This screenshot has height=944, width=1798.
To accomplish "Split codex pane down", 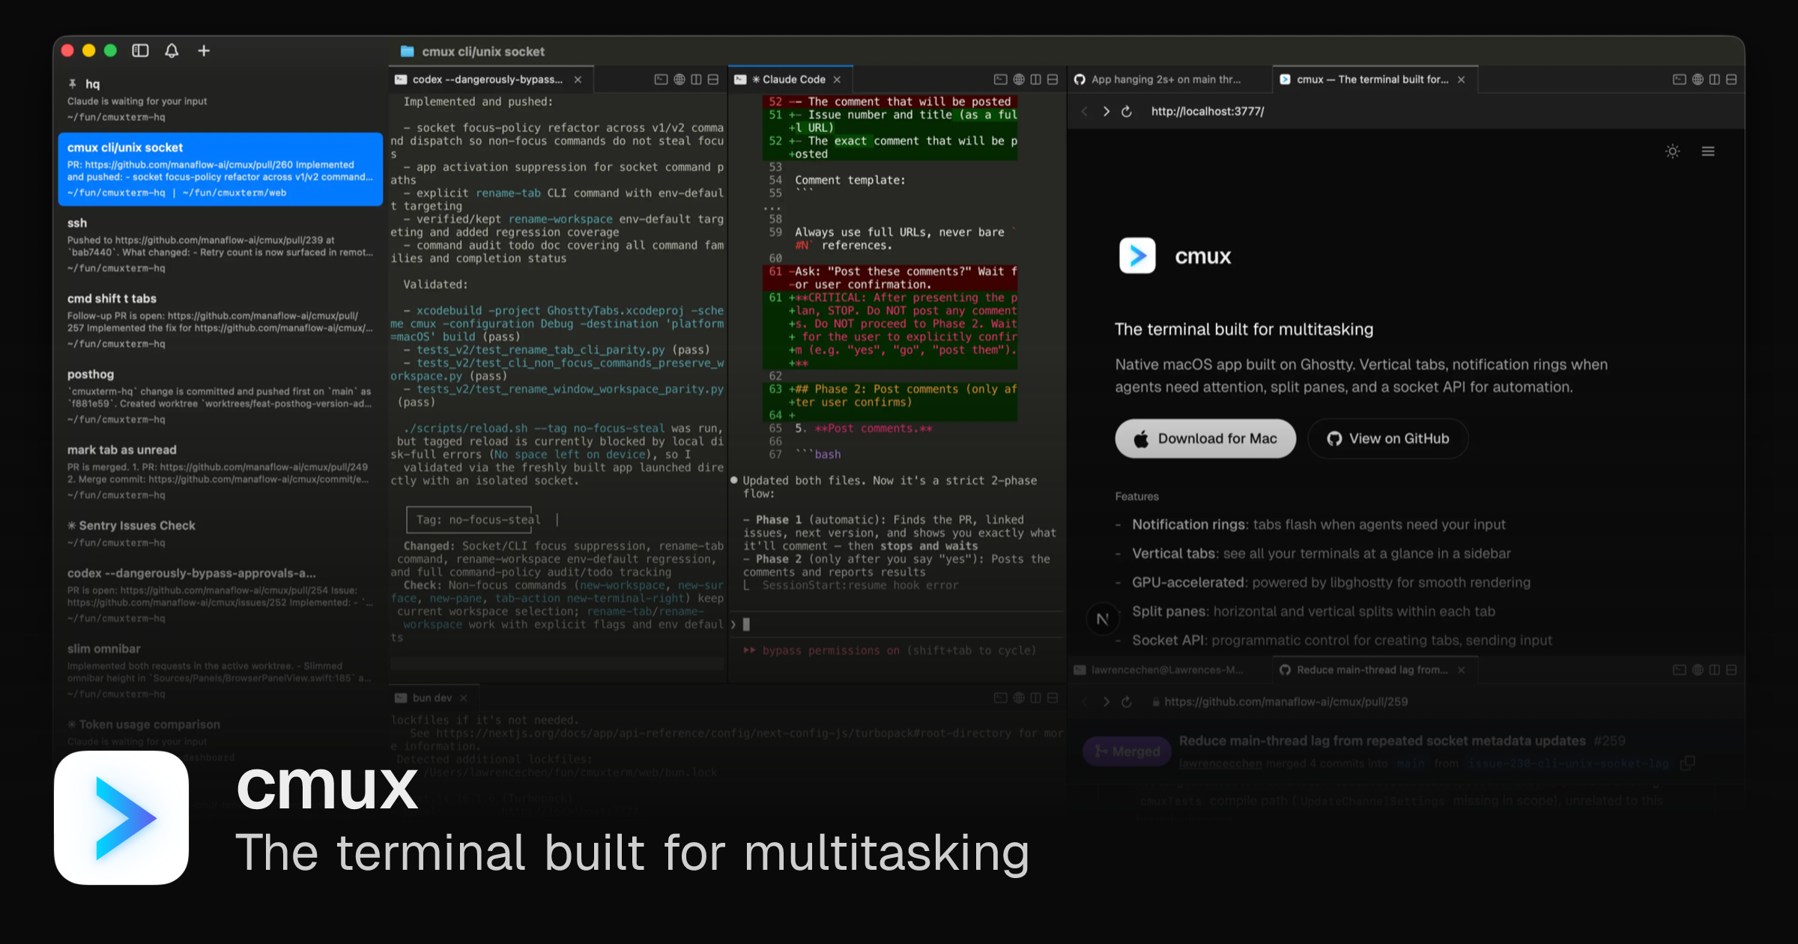I will click(713, 79).
